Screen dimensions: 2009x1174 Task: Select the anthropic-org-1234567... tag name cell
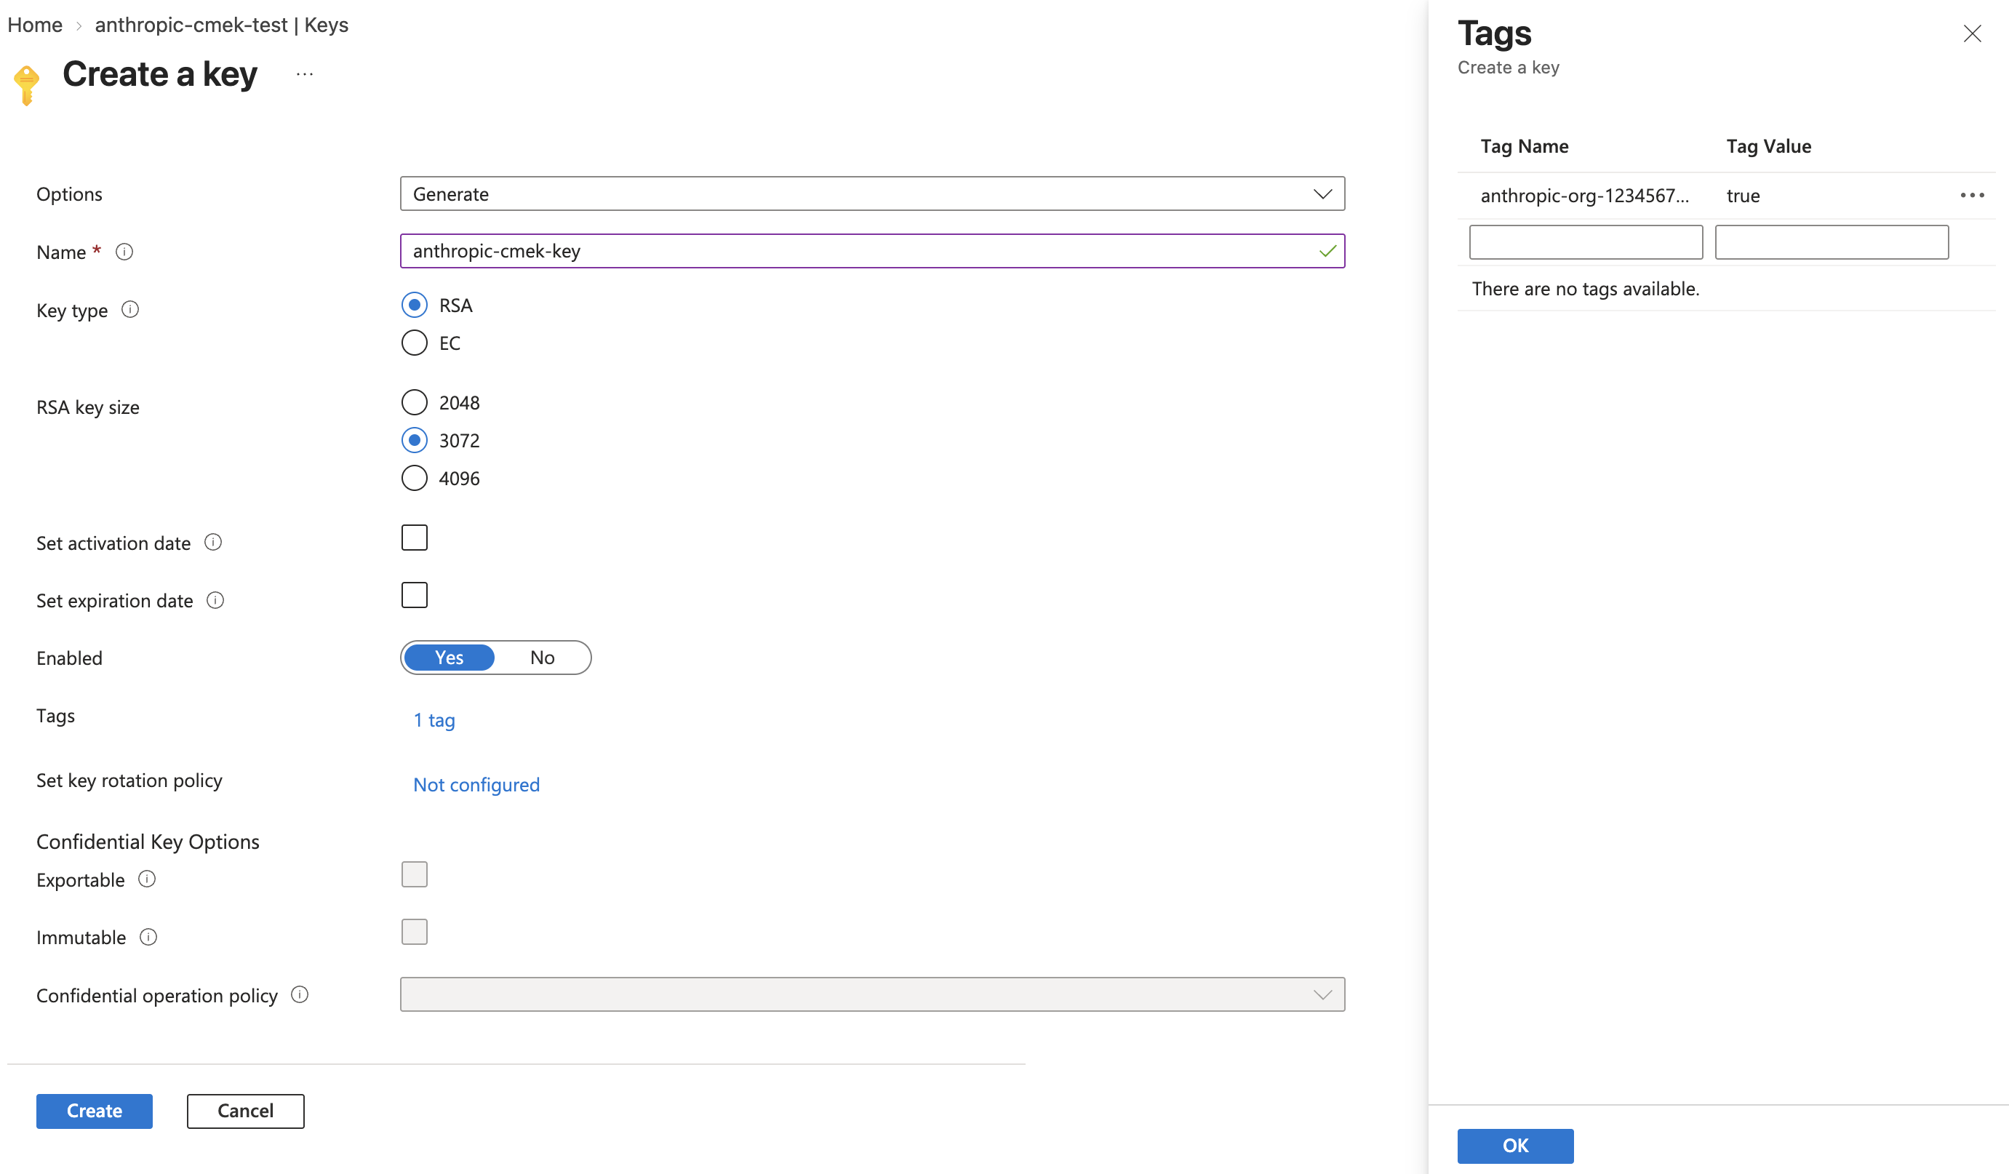coord(1584,195)
